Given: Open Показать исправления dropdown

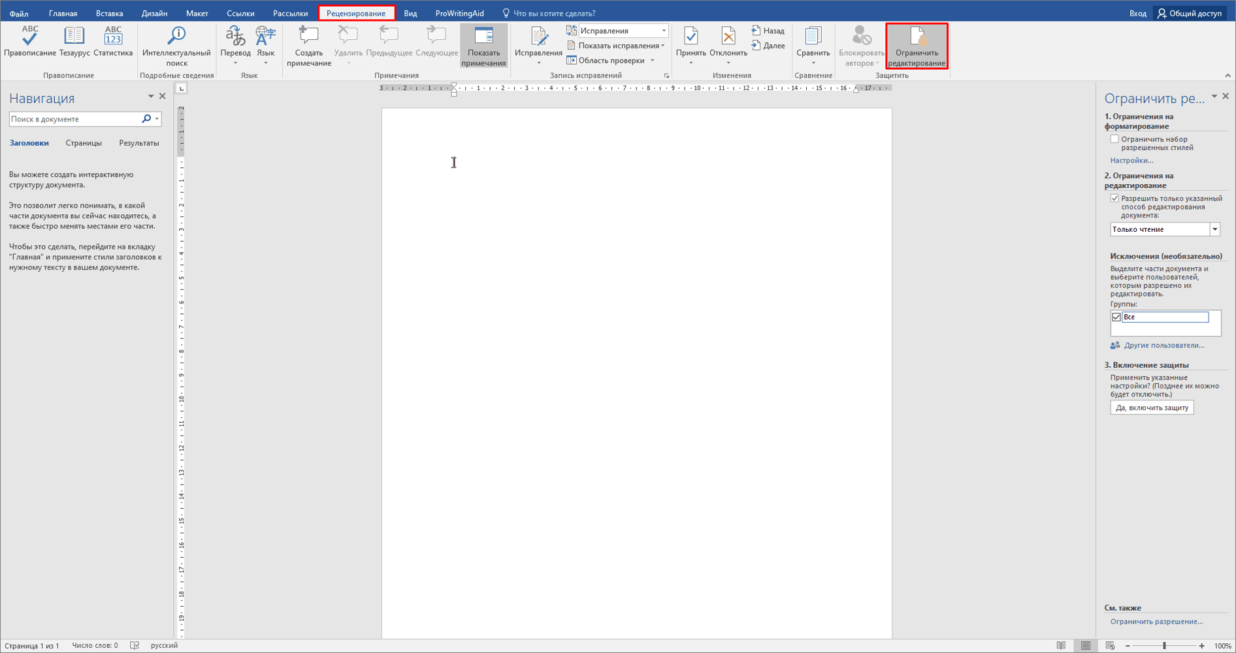Looking at the screenshot, I should (617, 46).
